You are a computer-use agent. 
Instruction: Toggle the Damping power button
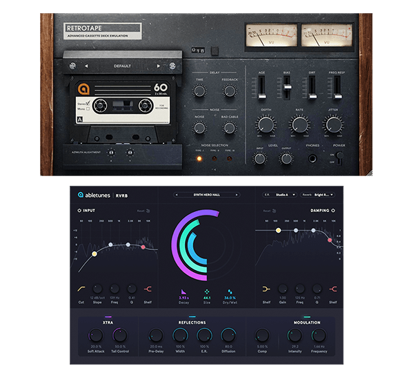coord(333,211)
